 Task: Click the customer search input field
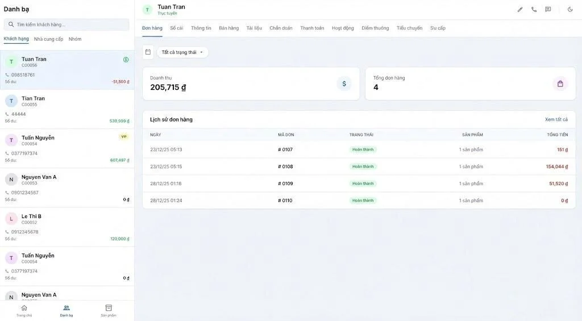[x=66, y=24]
